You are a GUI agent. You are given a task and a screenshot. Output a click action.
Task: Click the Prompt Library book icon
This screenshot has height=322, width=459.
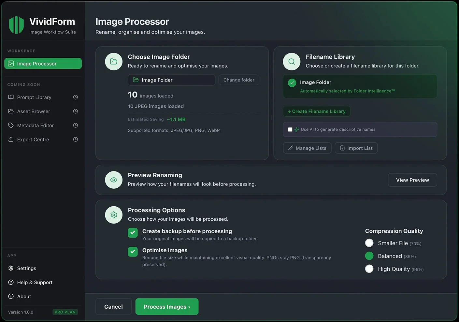coord(11,97)
